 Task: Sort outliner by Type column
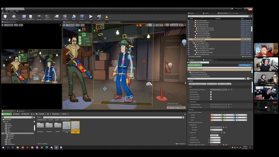242,18
